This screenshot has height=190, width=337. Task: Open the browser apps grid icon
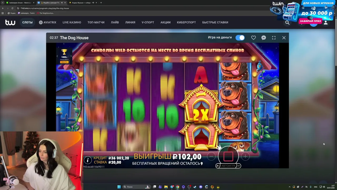pyautogui.click(x=3, y=13)
